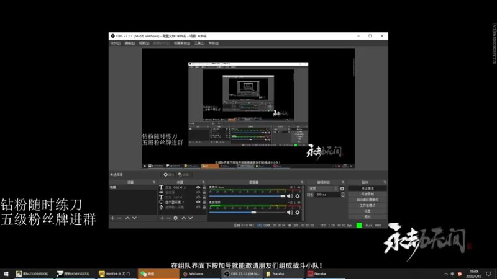Screen dimensions: 497x279
Task: Click the audio mixer vertical scrollbar
Action: coord(303,203)
